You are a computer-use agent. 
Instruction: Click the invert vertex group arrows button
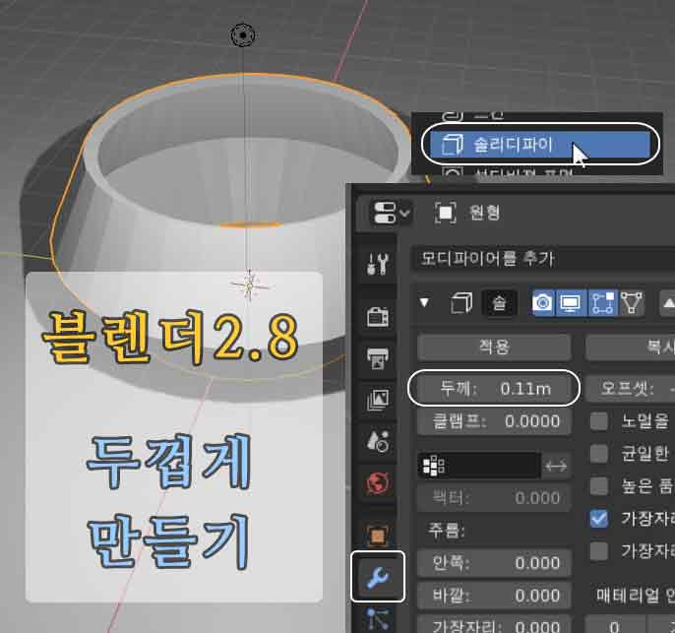[x=556, y=466]
